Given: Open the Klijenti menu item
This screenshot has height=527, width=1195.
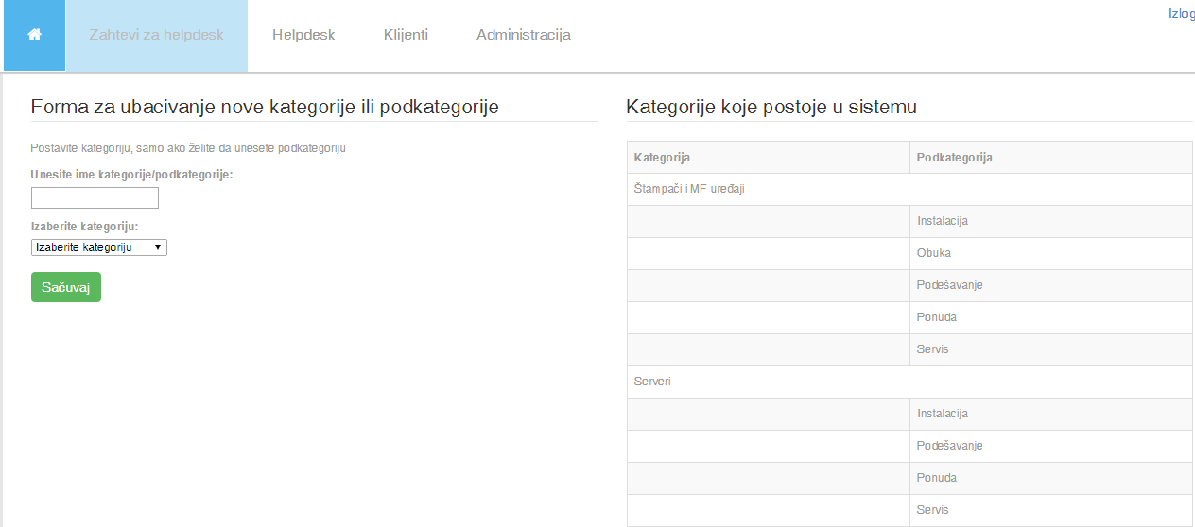Looking at the screenshot, I should point(406,35).
